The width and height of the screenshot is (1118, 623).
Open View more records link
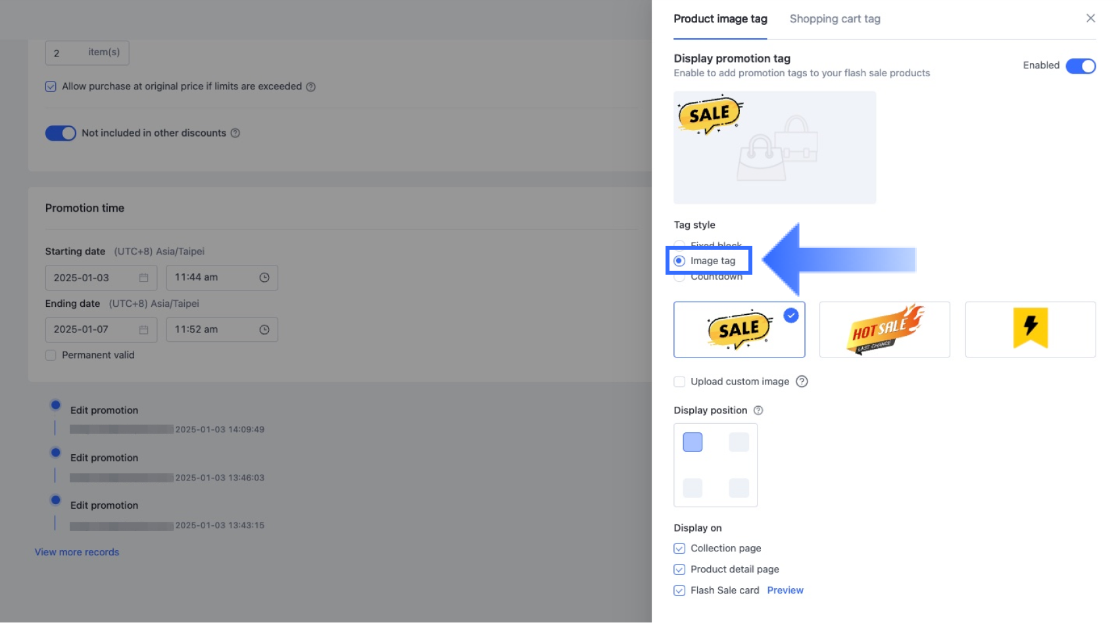(x=77, y=553)
